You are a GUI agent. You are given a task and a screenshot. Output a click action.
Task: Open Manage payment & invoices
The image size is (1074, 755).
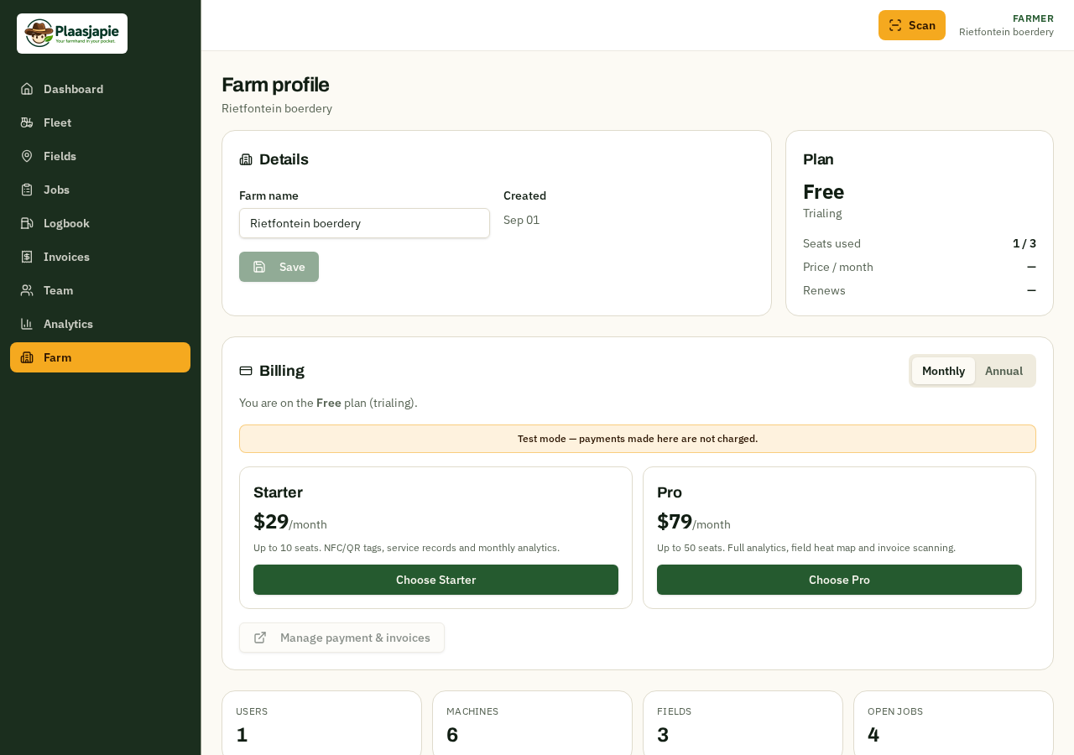(341, 638)
